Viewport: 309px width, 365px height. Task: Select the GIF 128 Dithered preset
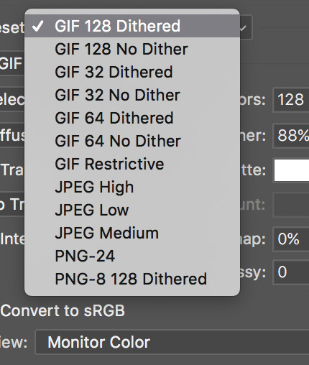[132, 26]
